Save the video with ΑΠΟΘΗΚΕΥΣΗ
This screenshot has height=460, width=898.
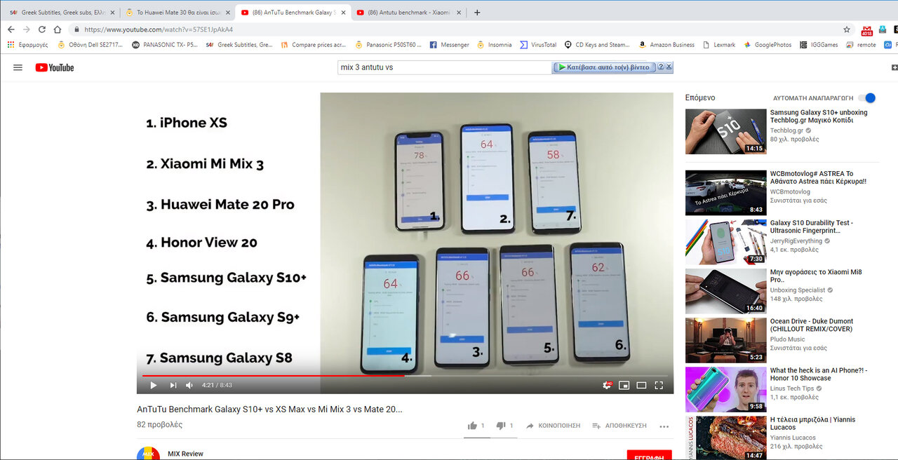click(x=619, y=426)
